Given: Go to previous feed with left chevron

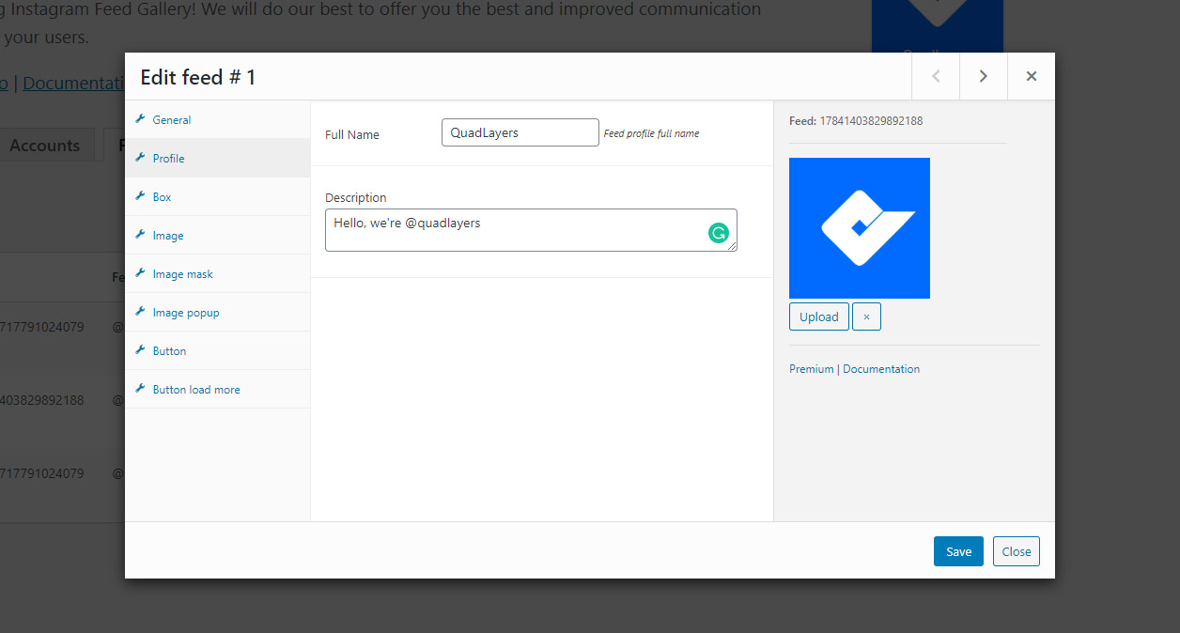Looking at the screenshot, I should [936, 77].
